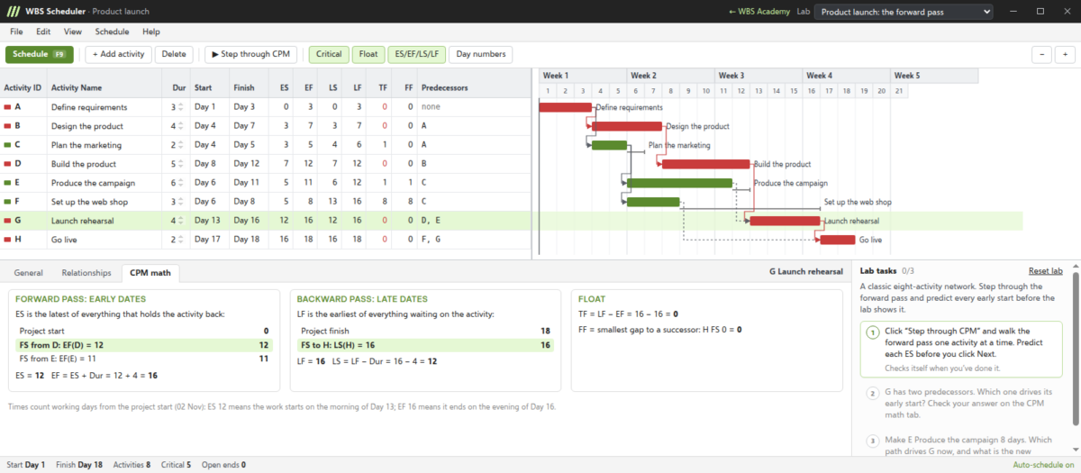
Task: Select the Launch rehearsal name cell
Action: (x=106, y=221)
